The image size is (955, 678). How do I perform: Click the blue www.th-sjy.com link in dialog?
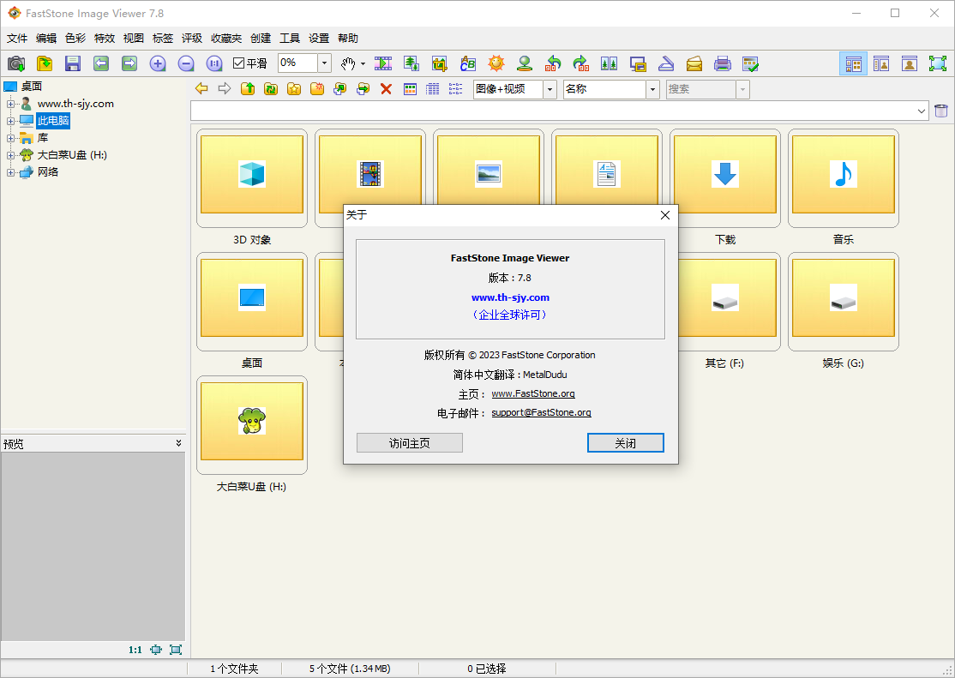(x=510, y=297)
